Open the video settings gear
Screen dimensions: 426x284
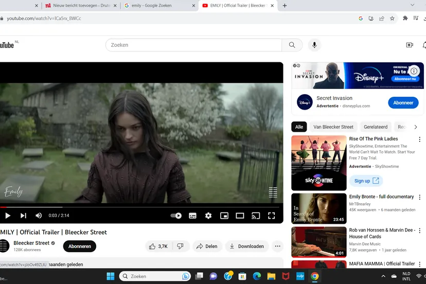(x=208, y=216)
